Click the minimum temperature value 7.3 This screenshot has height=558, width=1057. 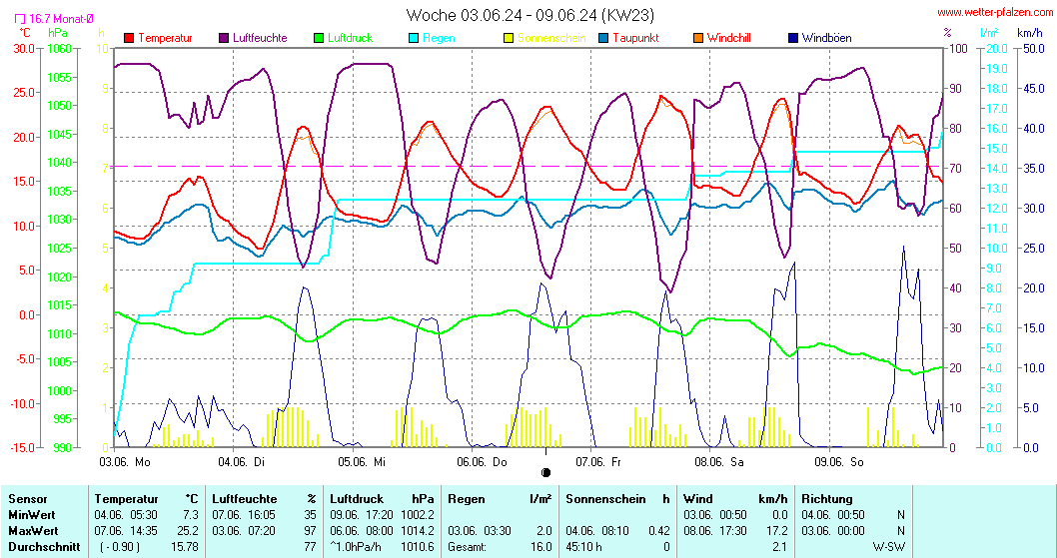(191, 514)
